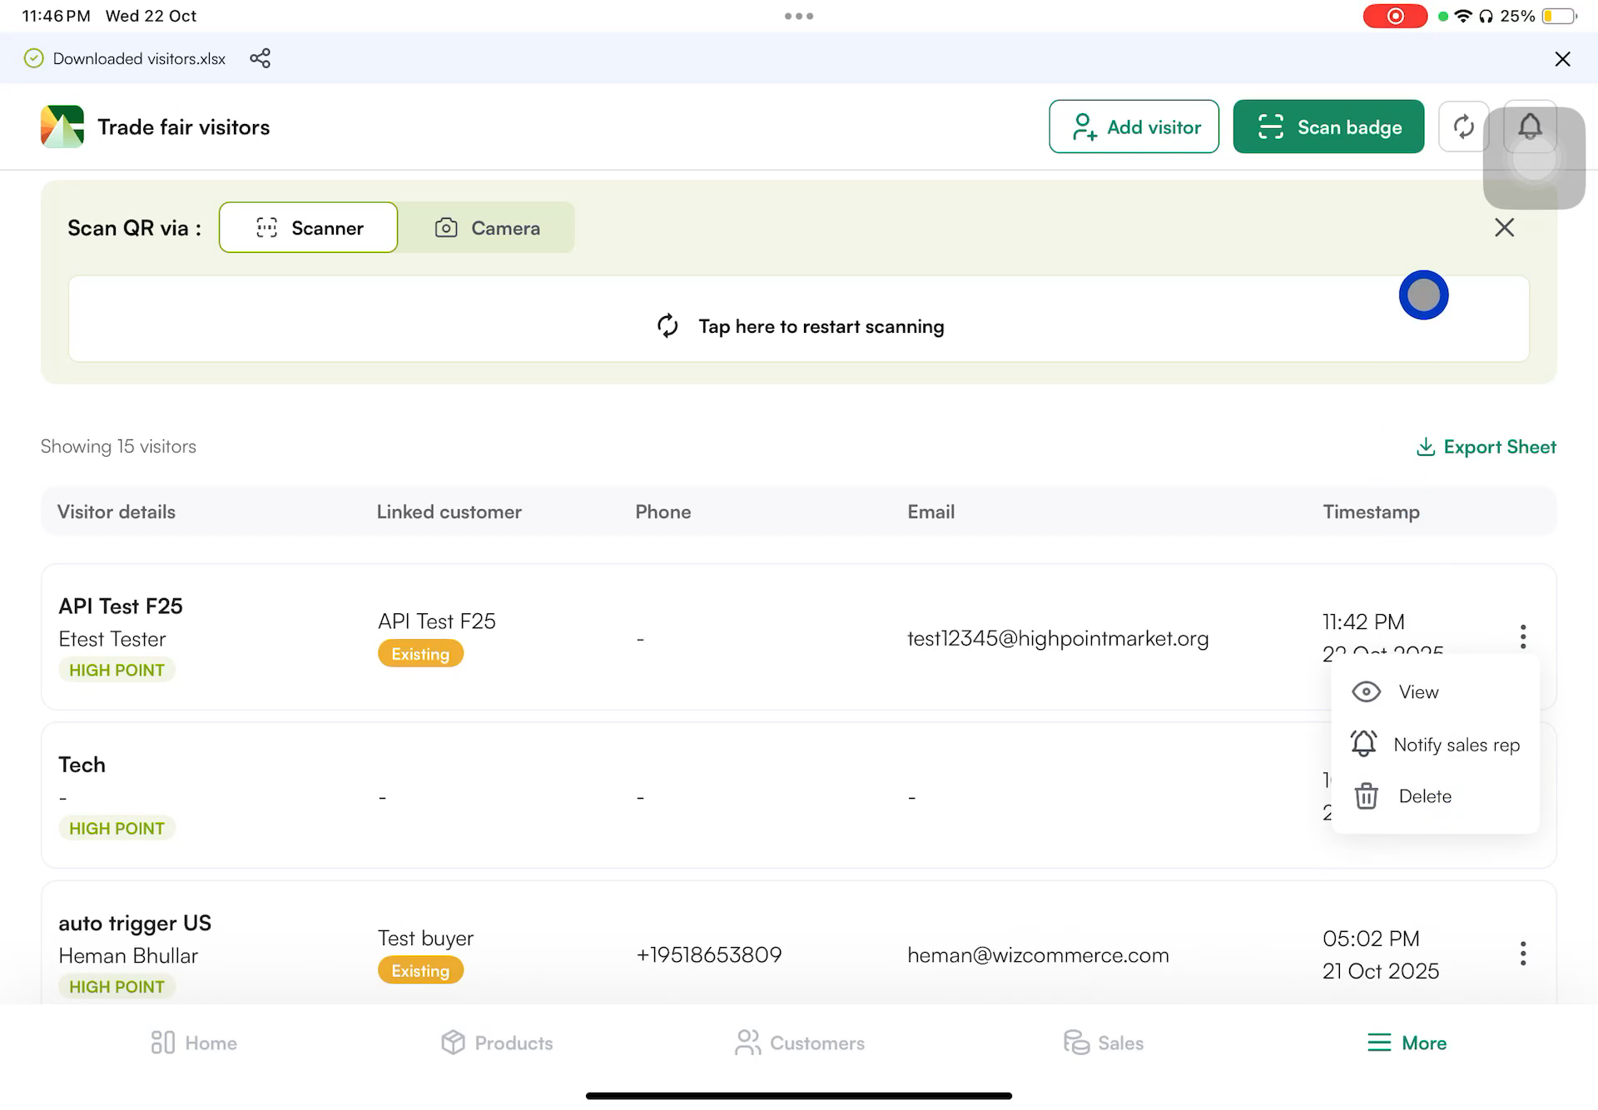
Task: Tap the share icon in download banner
Action: [x=261, y=58]
